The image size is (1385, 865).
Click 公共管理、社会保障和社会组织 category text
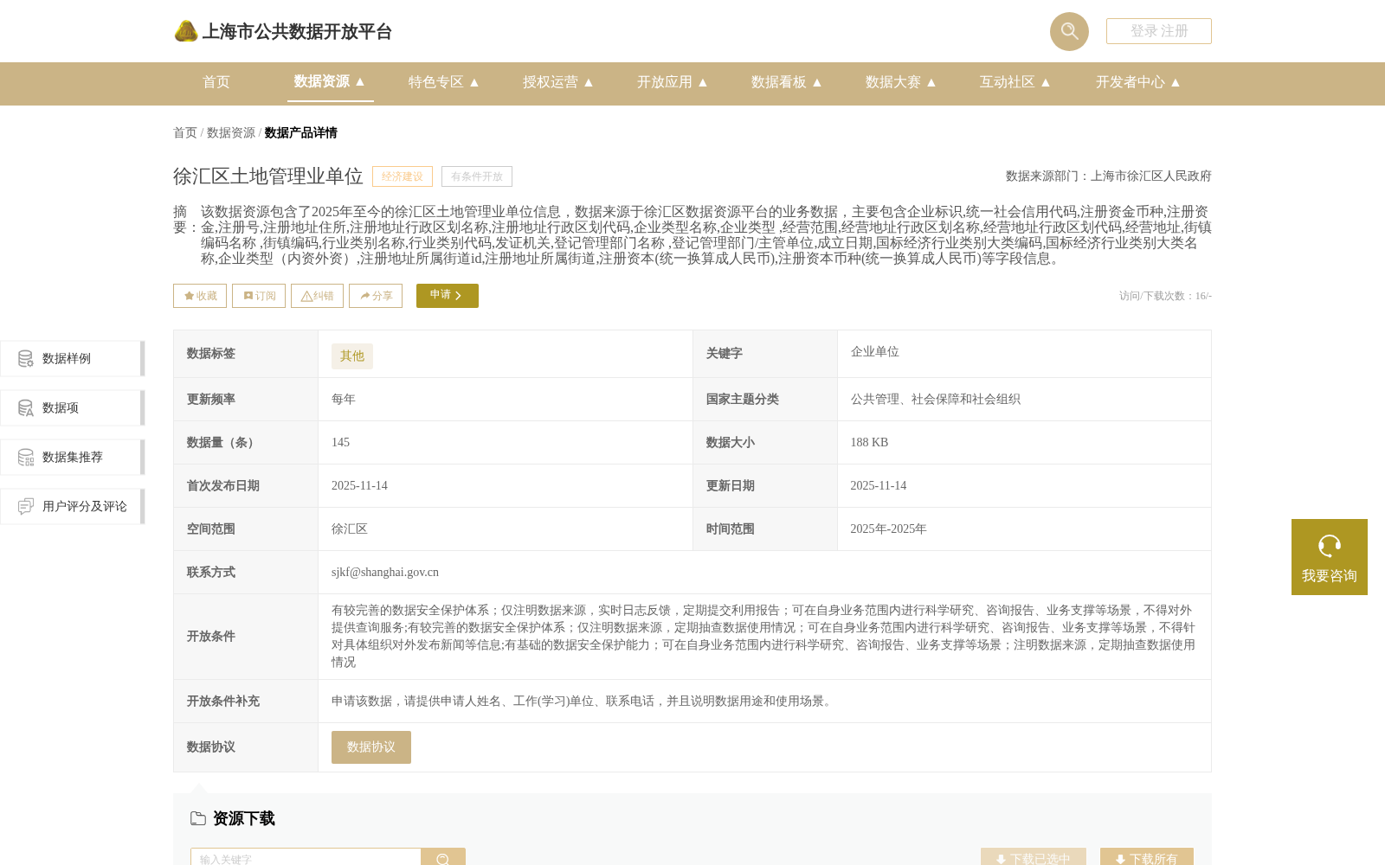(936, 400)
